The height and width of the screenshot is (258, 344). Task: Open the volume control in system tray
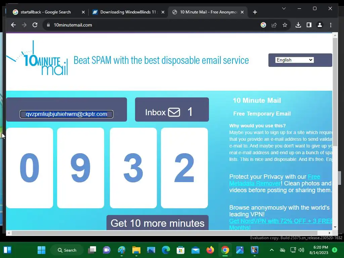point(301,250)
